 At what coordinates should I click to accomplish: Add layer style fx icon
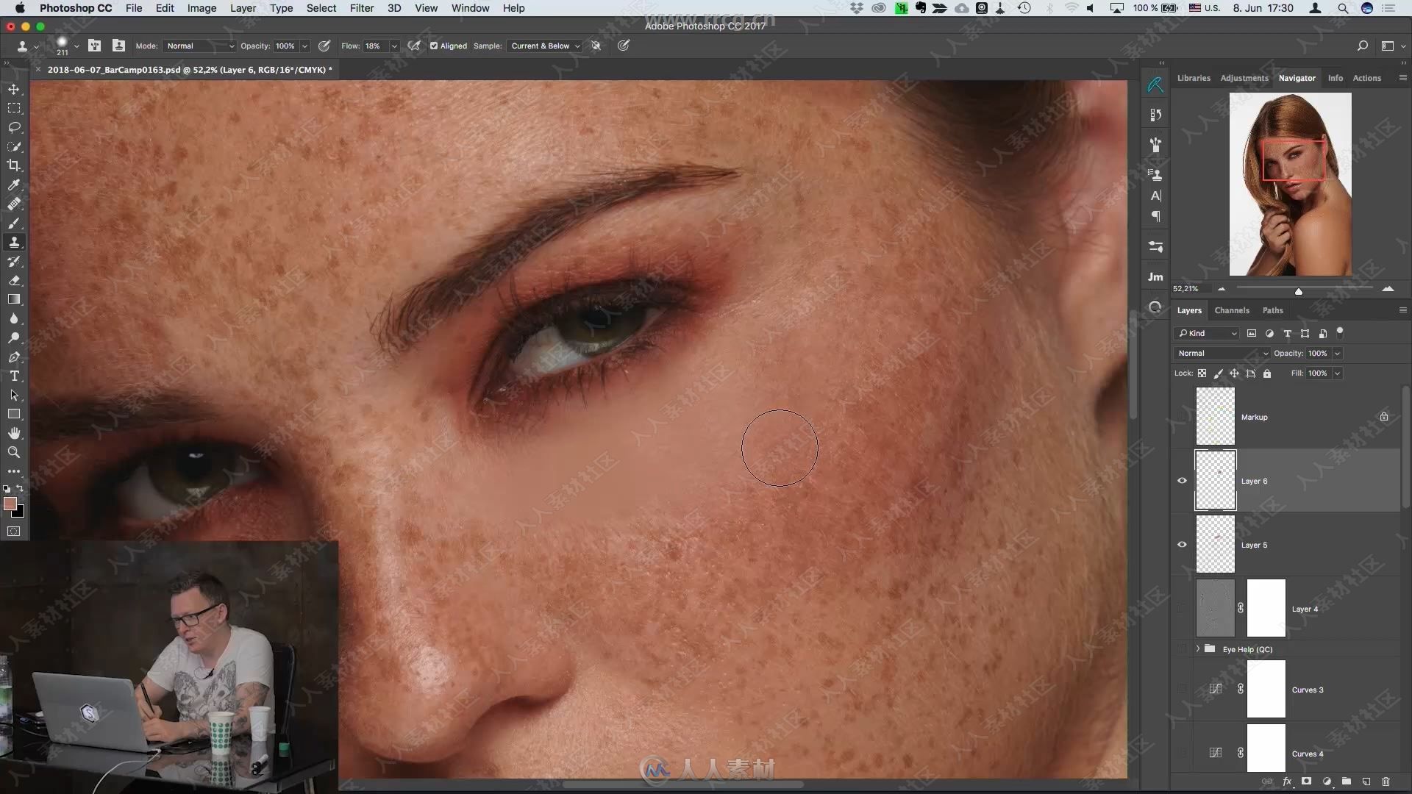(x=1287, y=782)
